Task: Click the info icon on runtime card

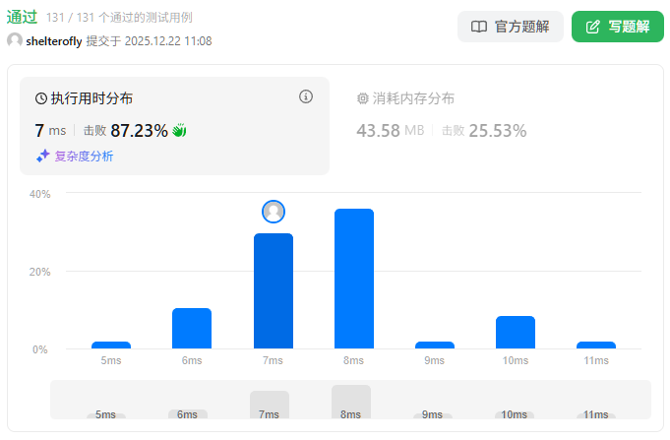Action: pos(306,96)
